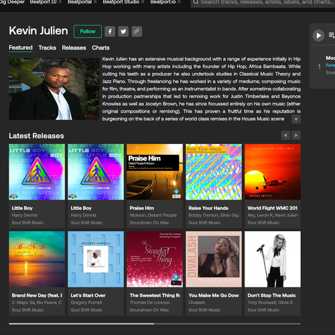
Task: Open The Sweetest Thing cover artwork
Action: coord(155,259)
